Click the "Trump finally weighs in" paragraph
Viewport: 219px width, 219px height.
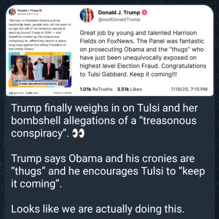tap(104, 121)
